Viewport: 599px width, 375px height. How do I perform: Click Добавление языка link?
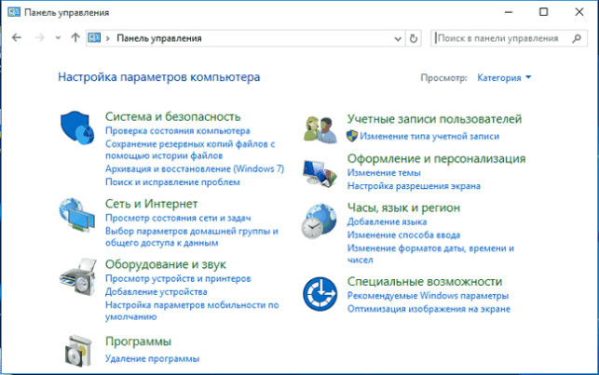(387, 221)
